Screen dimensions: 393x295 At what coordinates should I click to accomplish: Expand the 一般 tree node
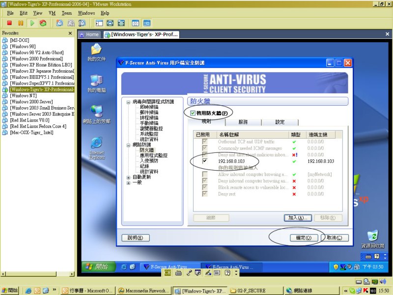(x=129, y=182)
